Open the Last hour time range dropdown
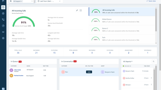Viewport: 161px width, 90px height. pyautogui.click(x=50, y=1)
